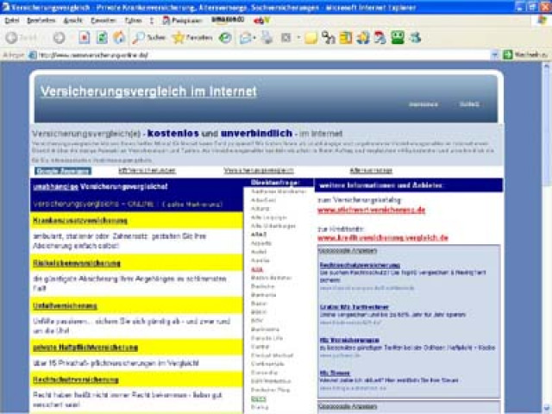This screenshot has width=552, height=414.
Task: Open the History green clock icon
Action: click(x=225, y=38)
